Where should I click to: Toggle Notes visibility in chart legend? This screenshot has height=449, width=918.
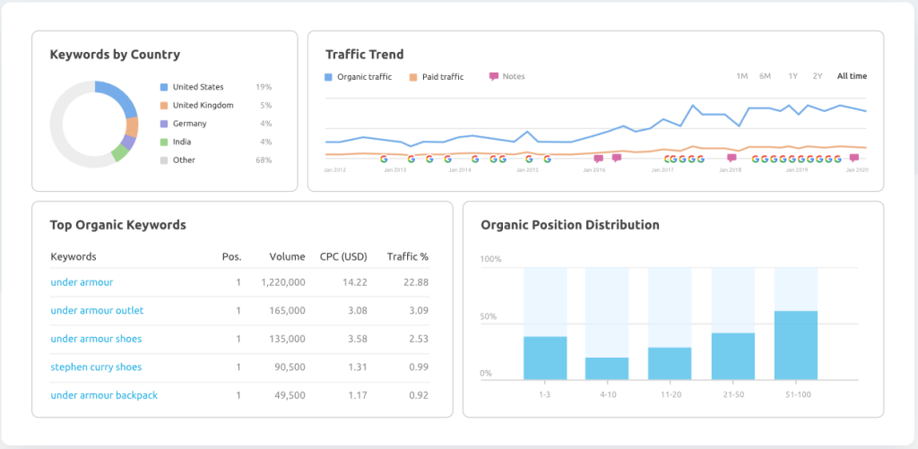click(x=507, y=77)
